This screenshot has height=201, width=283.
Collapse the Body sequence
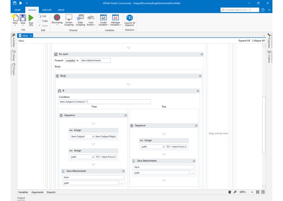(200, 76)
